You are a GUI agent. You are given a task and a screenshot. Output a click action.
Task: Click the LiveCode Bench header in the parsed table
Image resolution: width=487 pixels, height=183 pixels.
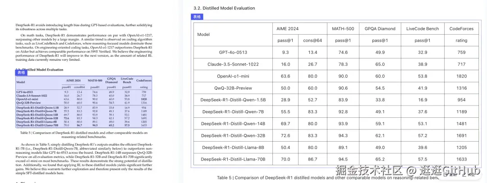[x=423, y=28]
